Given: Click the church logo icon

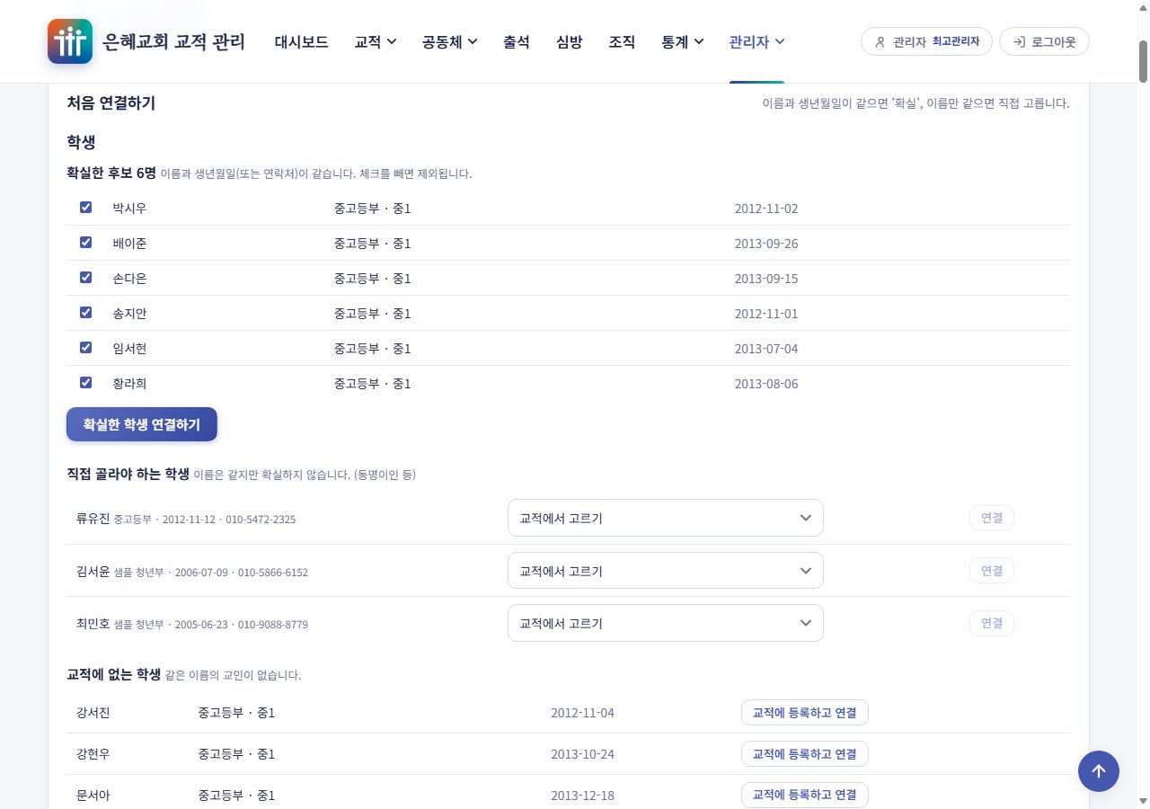Looking at the screenshot, I should click(70, 41).
